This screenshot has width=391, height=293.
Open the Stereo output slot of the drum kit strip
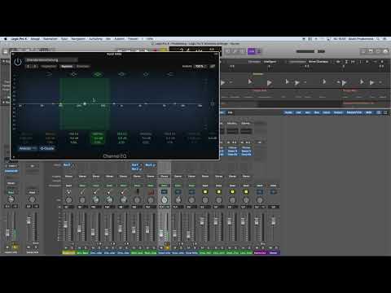point(68,177)
